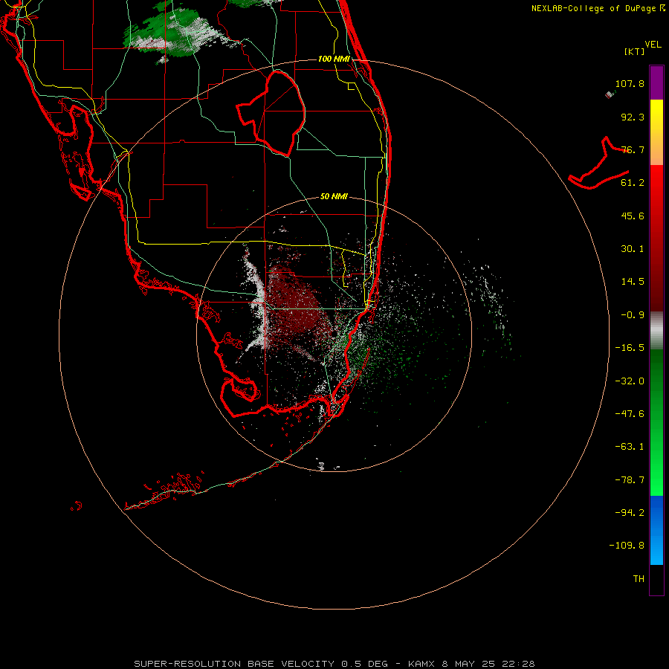Screen dimensions: 669x669
Task: Click the product title caption at the bottom
Action: [334, 664]
